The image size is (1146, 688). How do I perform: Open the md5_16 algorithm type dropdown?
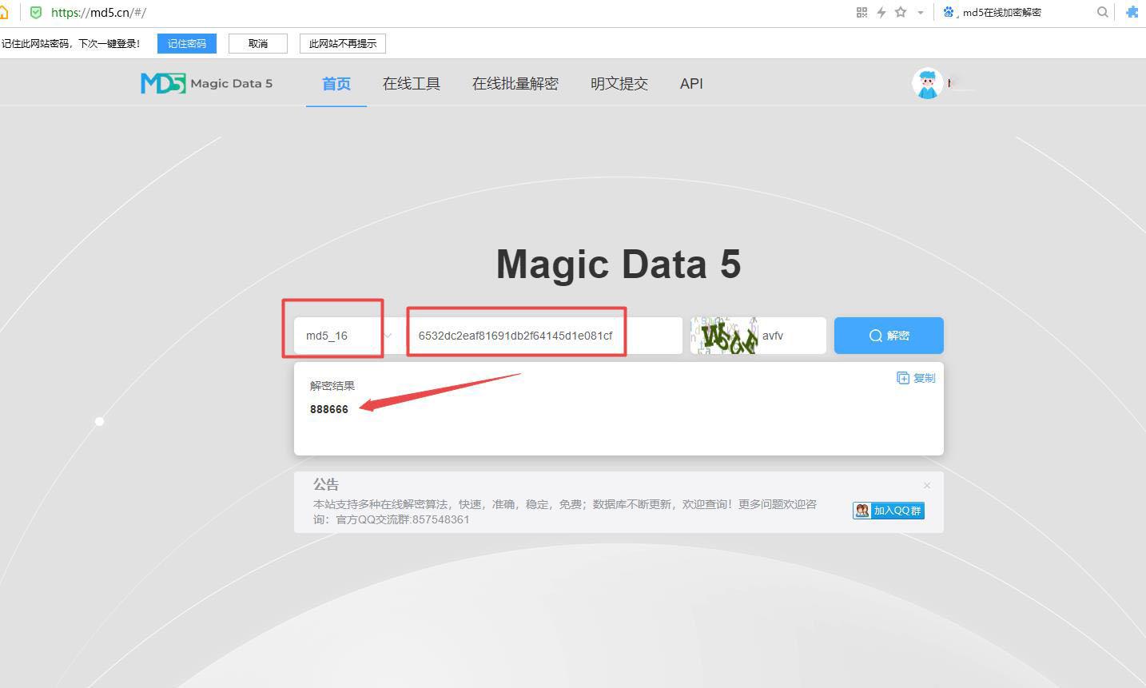tap(347, 336)
